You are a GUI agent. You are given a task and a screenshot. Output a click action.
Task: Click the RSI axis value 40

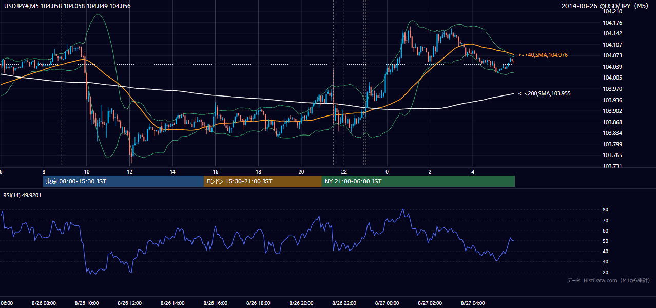(x=605, y=251)
